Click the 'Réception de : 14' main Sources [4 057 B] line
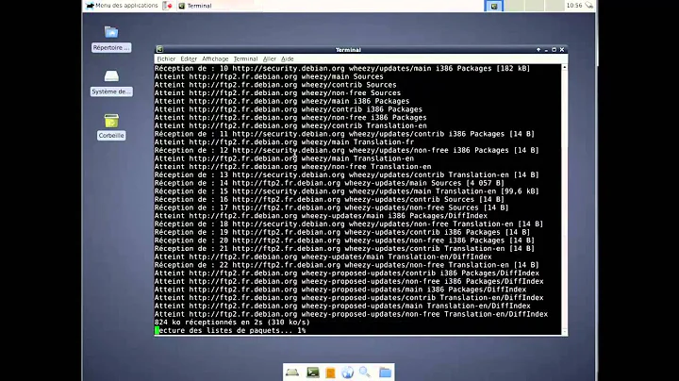The width and height of the screenshot is (679, 381). 329,183
